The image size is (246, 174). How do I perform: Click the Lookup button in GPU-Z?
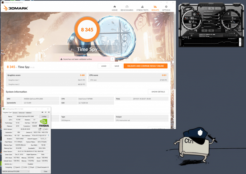[x=44, y=117]
